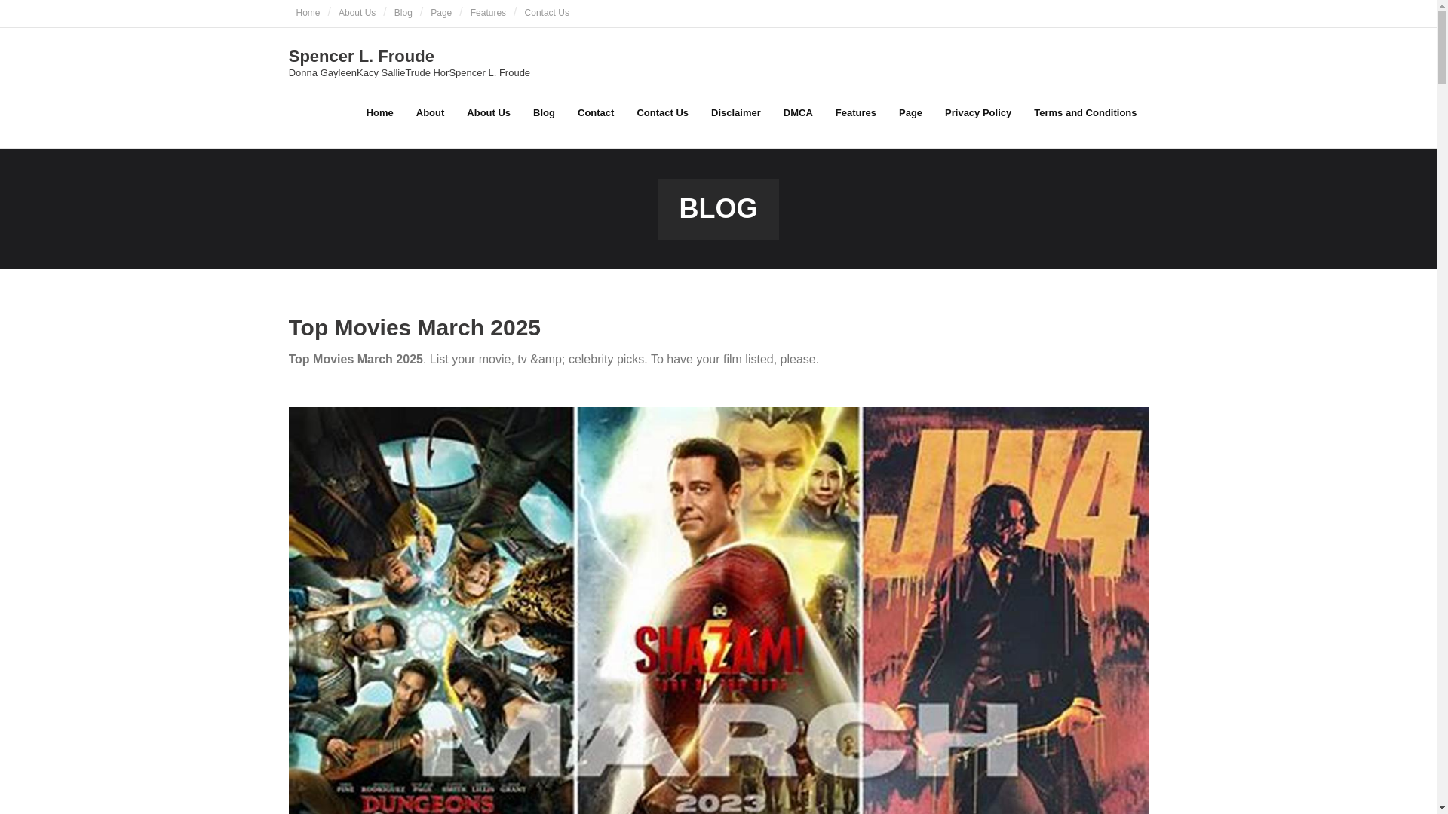Image resolution: width=1448 pixels, height=814 pixels.
Task: Select Page in main navigation menu
Action: [910, 113]
